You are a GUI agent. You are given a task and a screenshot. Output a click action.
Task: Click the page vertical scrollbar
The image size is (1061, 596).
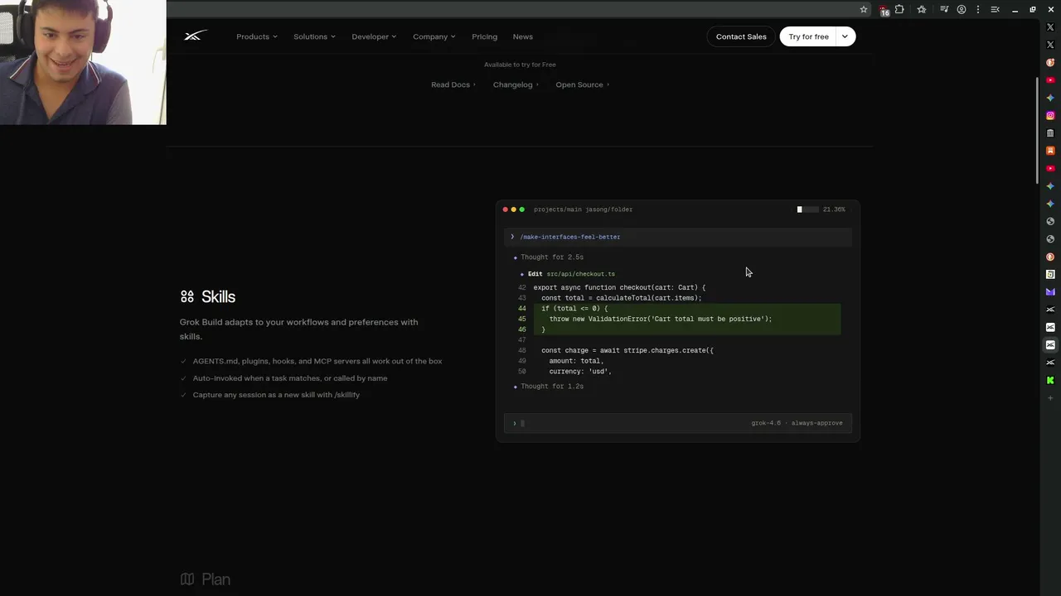click(x=1036, y=131)
